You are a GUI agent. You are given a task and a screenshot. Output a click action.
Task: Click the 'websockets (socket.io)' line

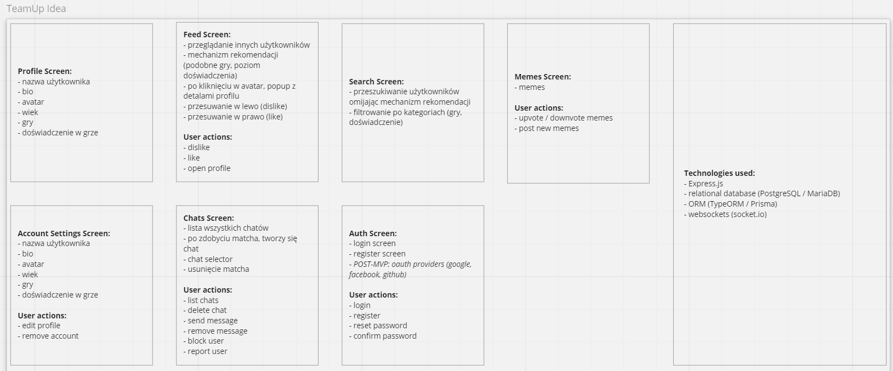[x=727, y=214]
